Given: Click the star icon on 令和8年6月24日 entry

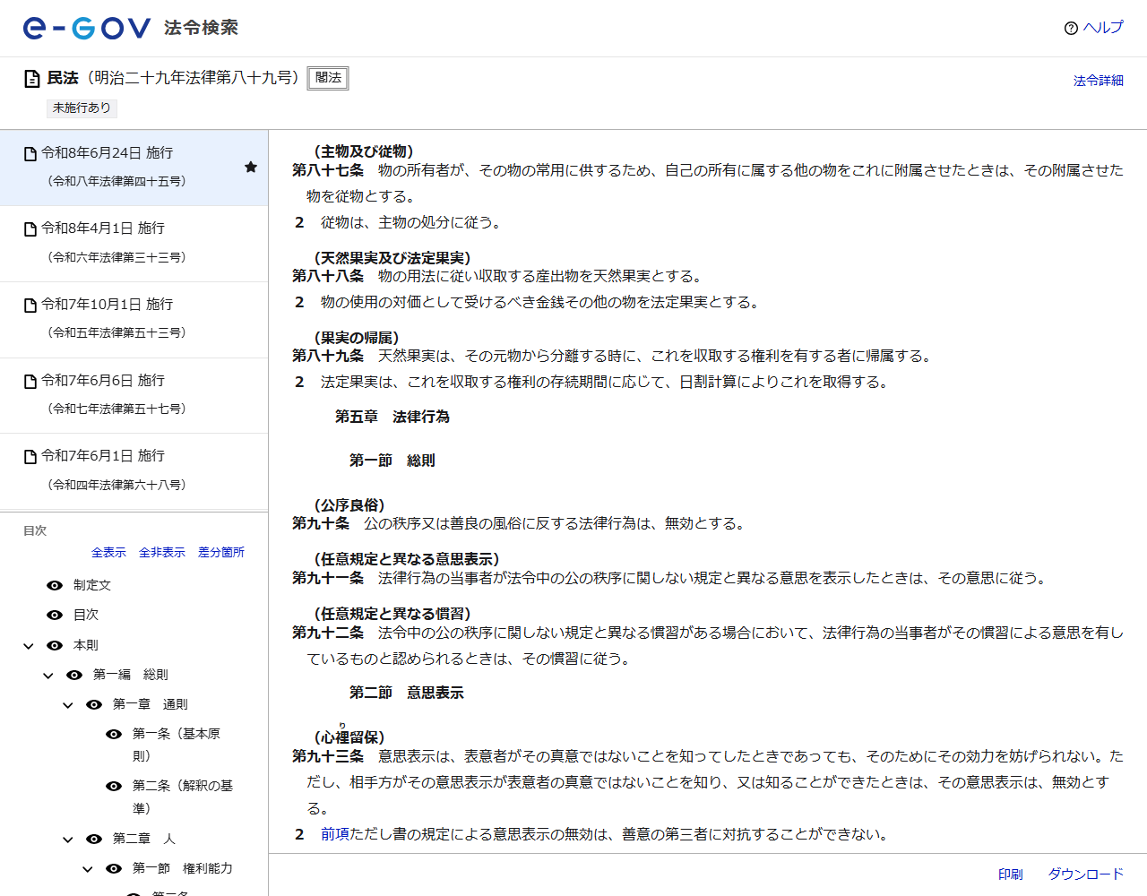Looking at the screenshot, I should (x=251, y=167).
